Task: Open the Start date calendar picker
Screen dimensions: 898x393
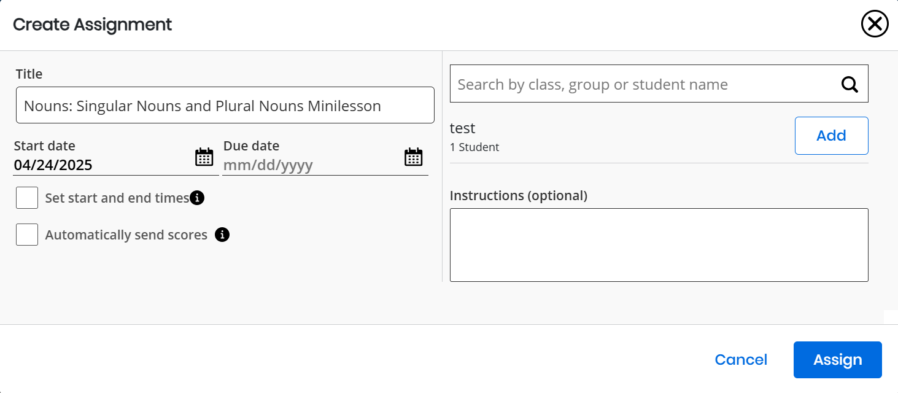Action: tap(204, 157)
